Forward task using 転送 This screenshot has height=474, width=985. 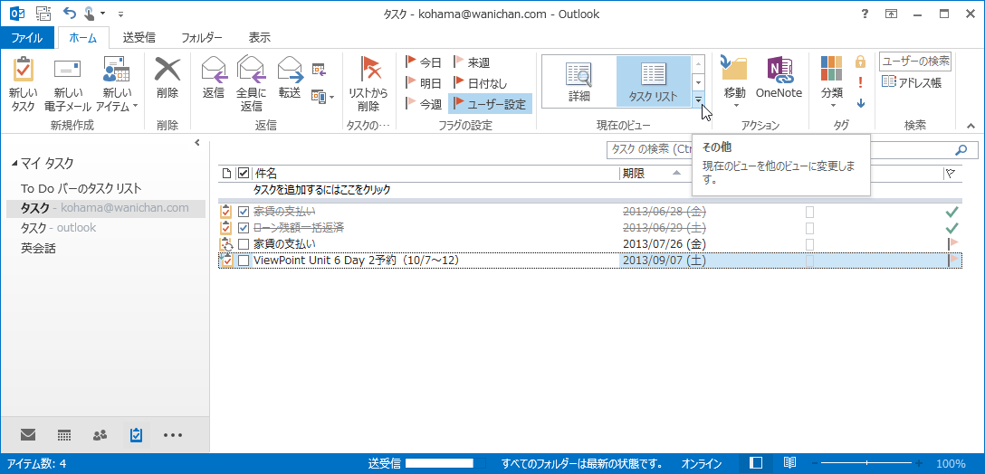[x=290, y=79]
